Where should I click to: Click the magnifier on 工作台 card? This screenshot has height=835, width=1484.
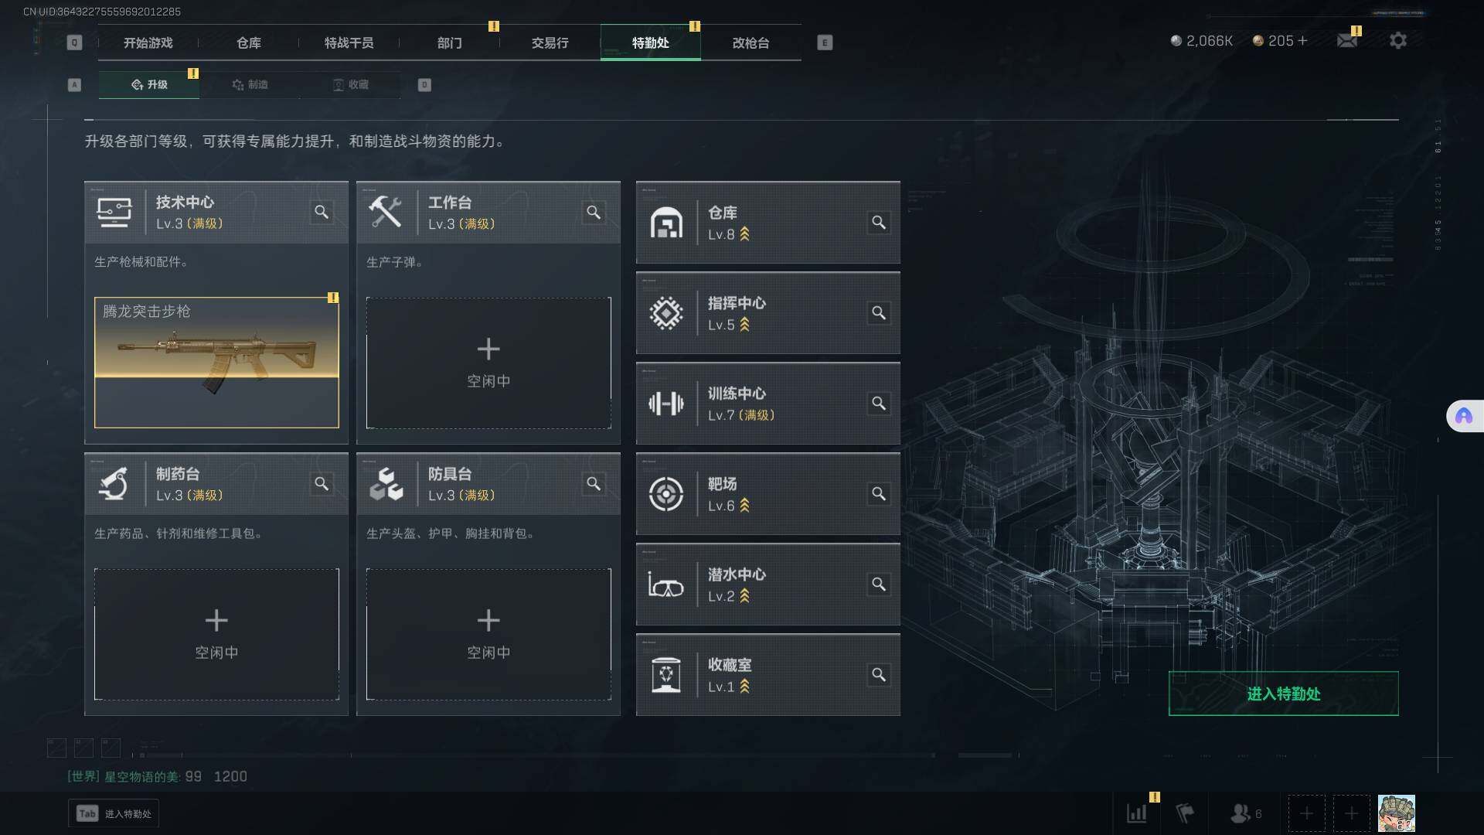[x=594, y=212]
